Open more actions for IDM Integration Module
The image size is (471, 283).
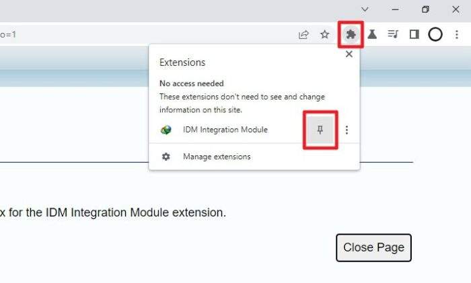point(347,130)
